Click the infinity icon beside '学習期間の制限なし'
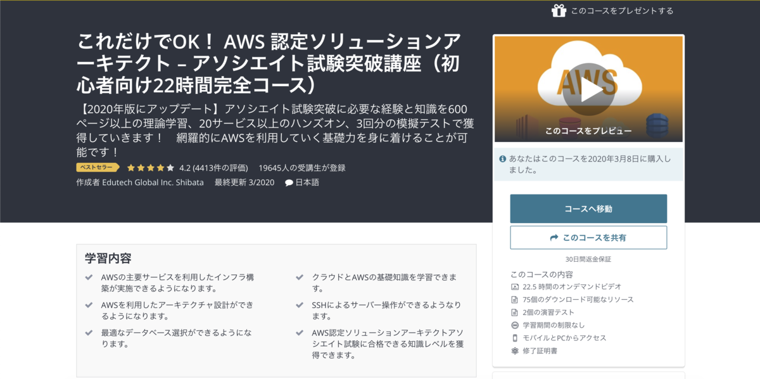Viewport: 760px width, 379px height. 515,325
